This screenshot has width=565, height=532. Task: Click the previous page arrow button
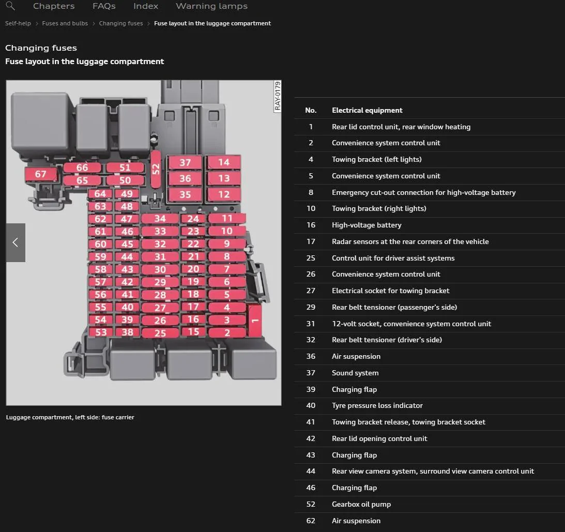[16, 242]
